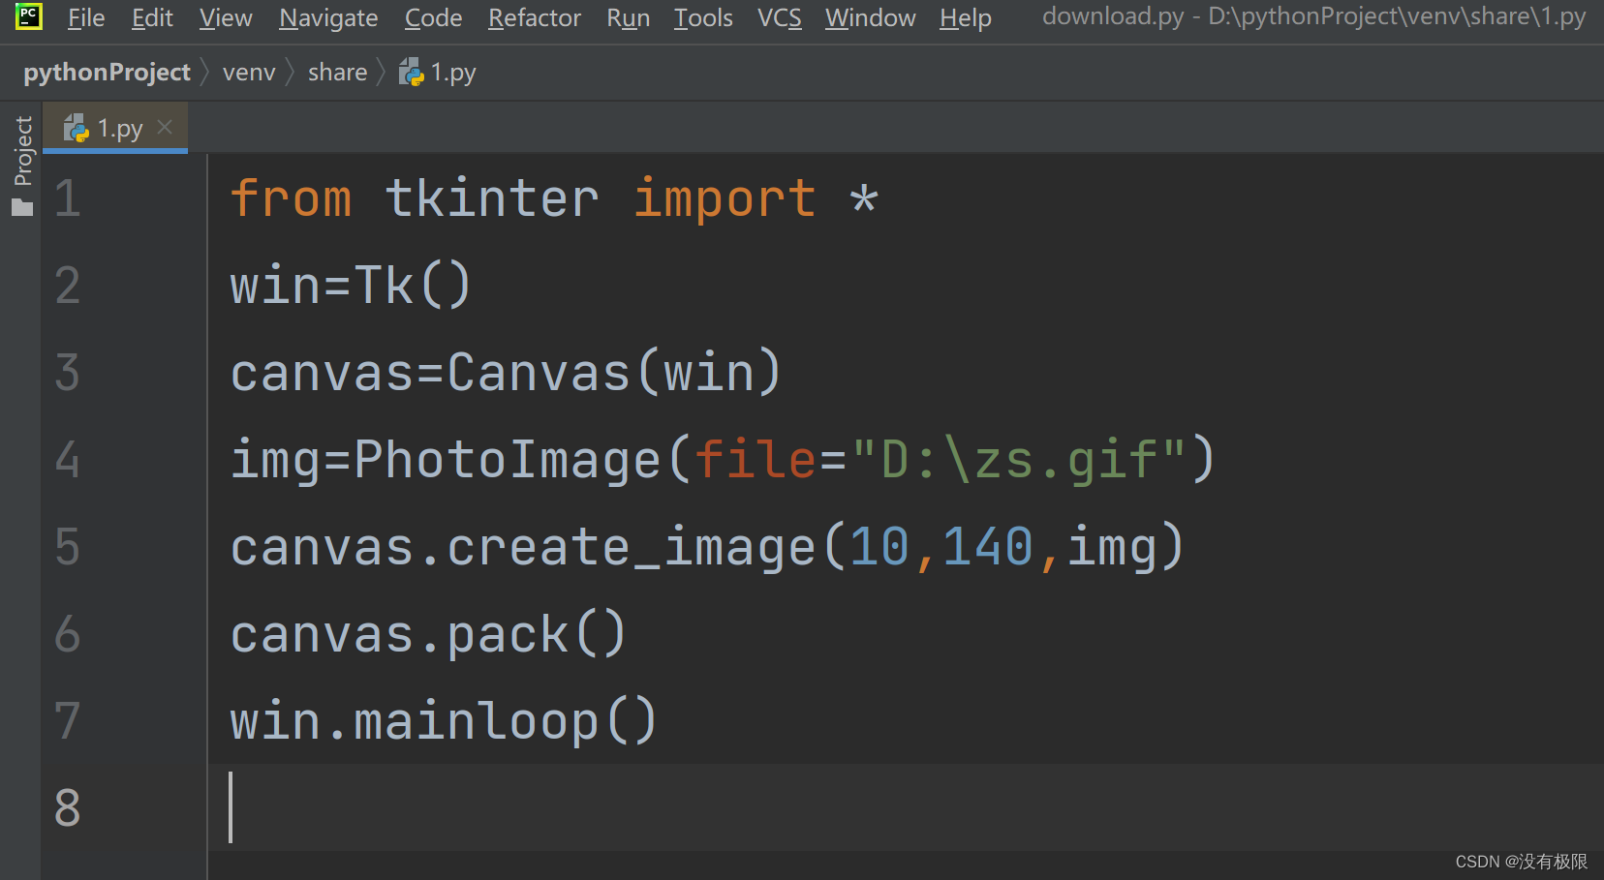Click 'PhotoImage' on line 4

(507, 459)
